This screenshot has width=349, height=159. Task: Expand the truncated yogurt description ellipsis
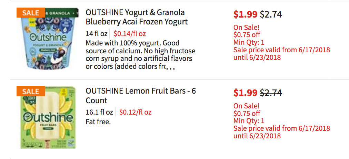170,68
